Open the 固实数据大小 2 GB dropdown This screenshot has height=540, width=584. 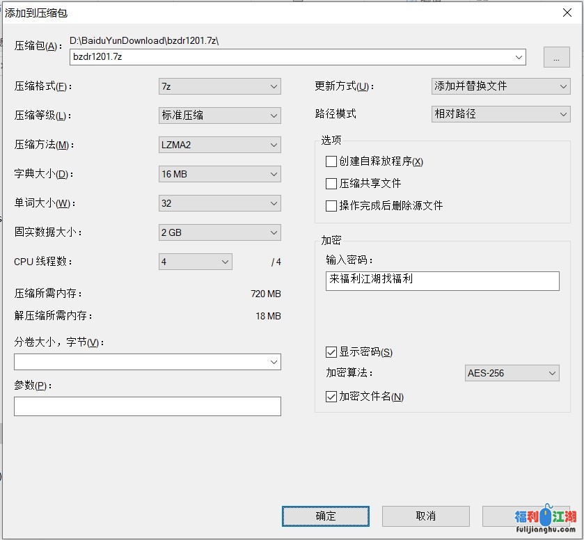tap(219, 232)
